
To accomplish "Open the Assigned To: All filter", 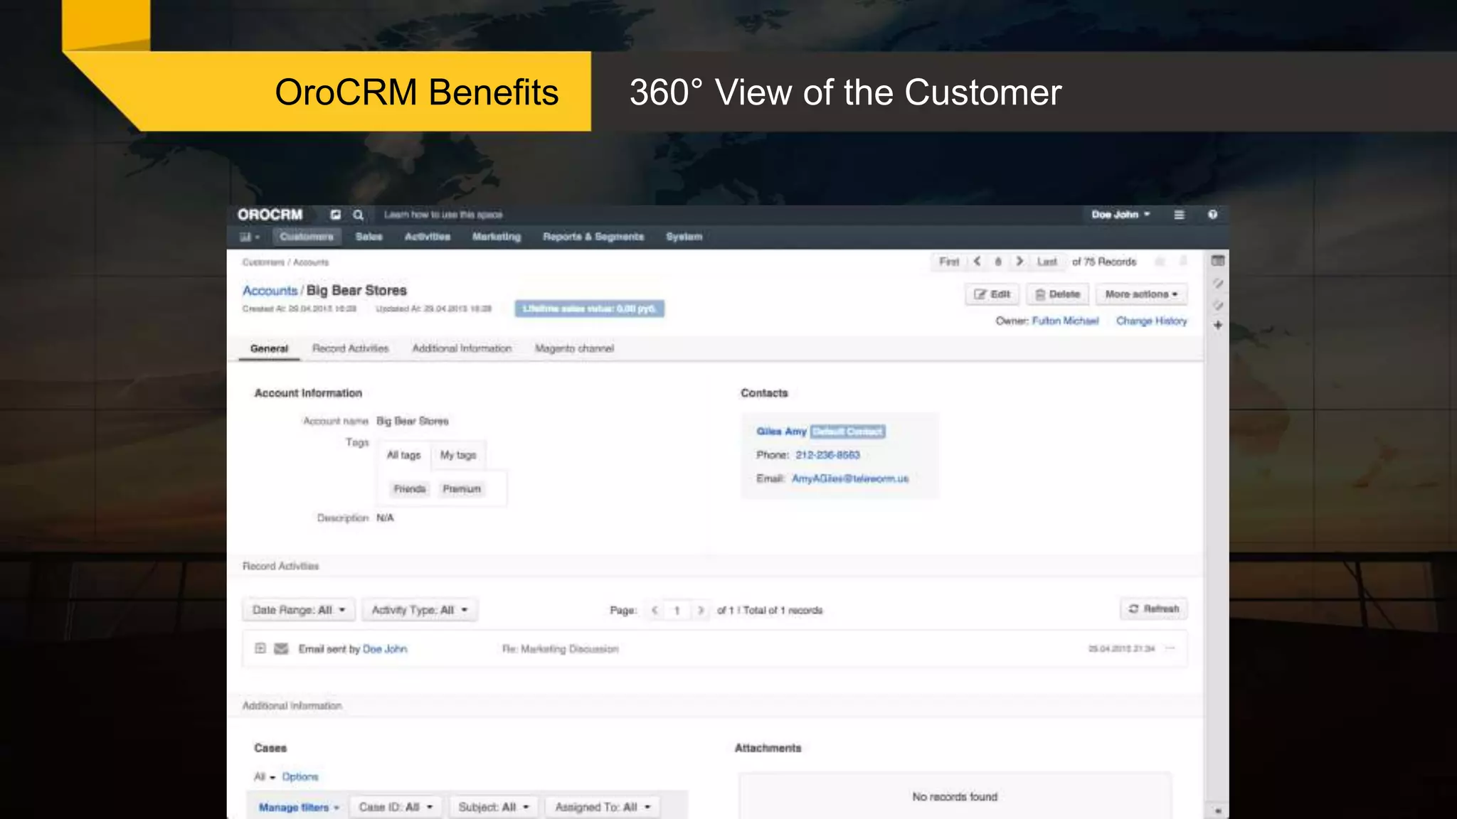I will [x=603, y=808].
